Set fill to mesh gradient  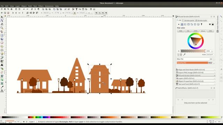point(192,24)
